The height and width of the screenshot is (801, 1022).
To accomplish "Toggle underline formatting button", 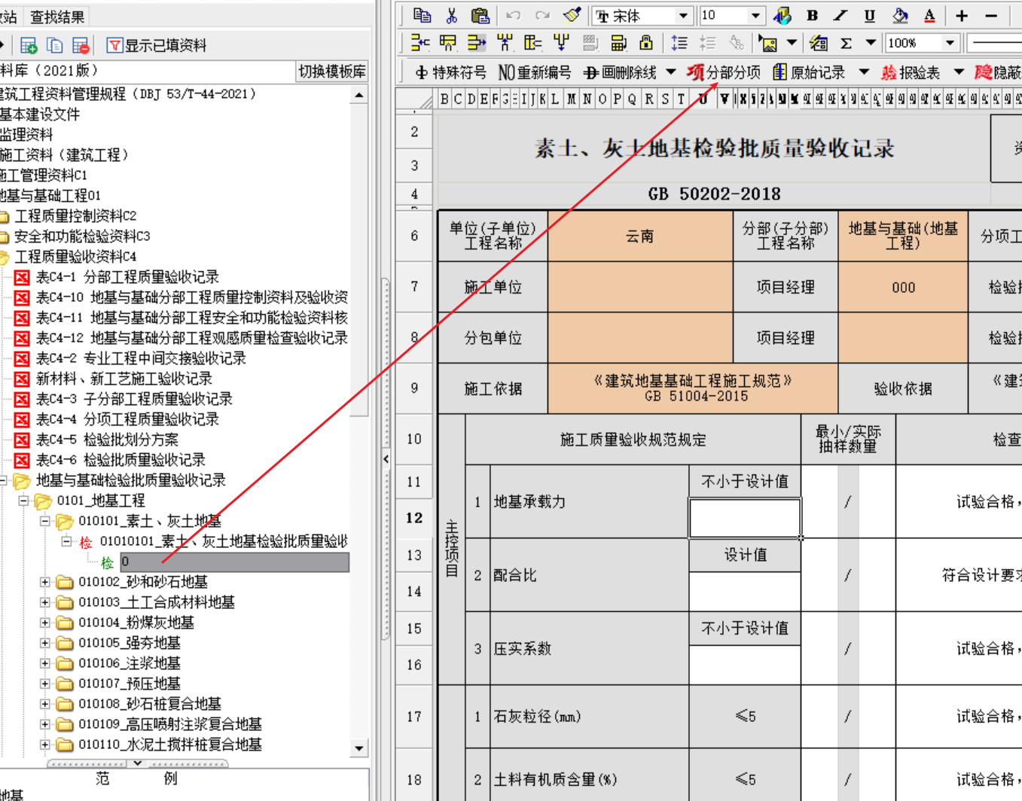I will click(870, 15).
